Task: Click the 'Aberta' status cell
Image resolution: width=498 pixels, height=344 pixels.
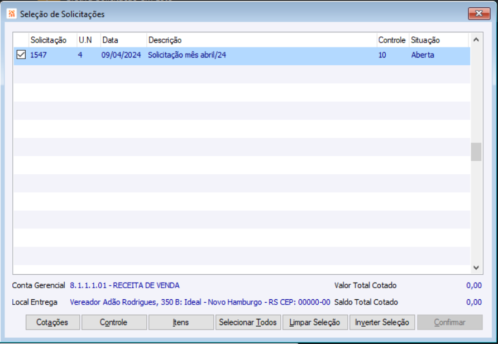Action: point(423,55)
